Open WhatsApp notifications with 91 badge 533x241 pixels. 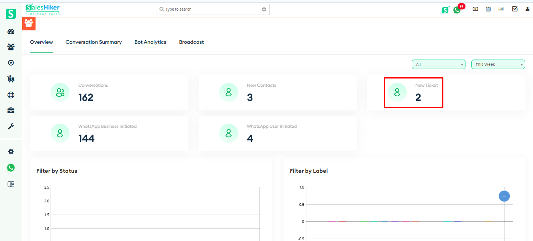click(457, 10)
